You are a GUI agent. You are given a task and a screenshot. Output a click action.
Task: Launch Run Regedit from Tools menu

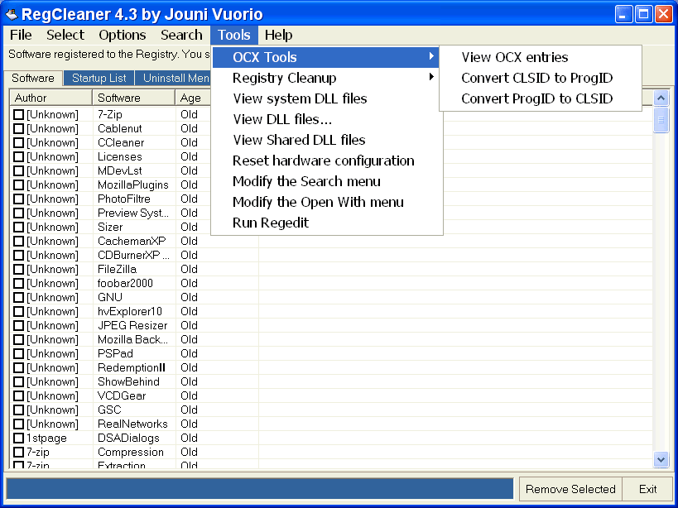[x=327, y=223]
